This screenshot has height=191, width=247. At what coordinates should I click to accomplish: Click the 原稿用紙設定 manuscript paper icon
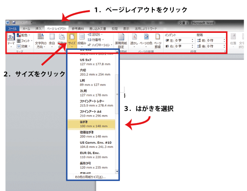click(x=121, y=37)
